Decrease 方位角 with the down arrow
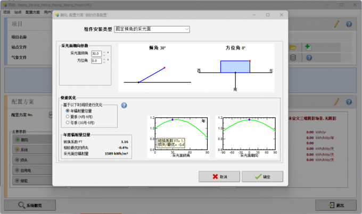The image size is (362, 214). 104,62
